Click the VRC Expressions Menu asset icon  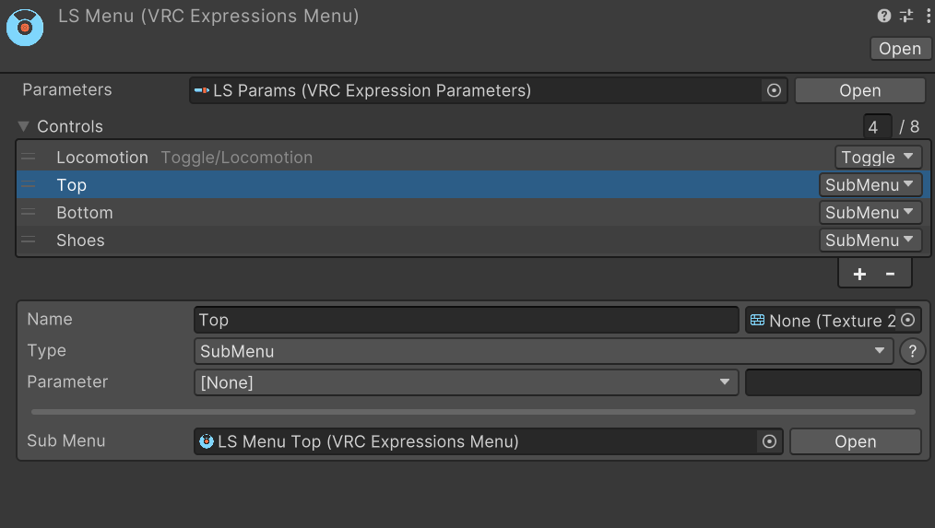pos(25,27)
